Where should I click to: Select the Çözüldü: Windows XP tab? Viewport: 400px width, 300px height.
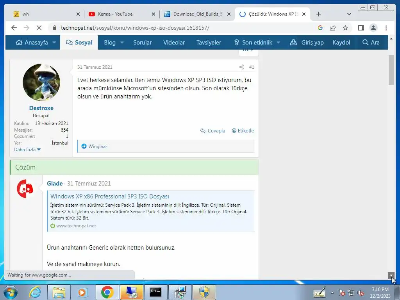[x=272, y=14]
